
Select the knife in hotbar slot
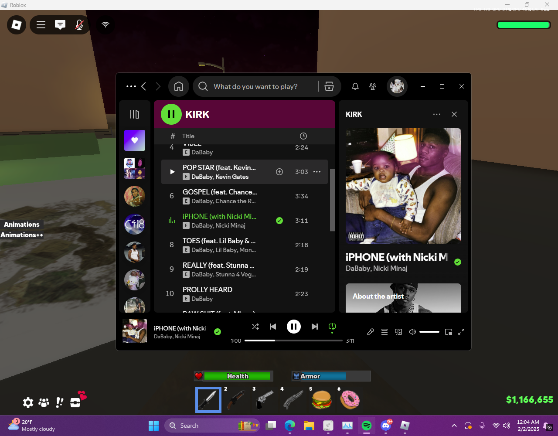[x=208, y=399]
